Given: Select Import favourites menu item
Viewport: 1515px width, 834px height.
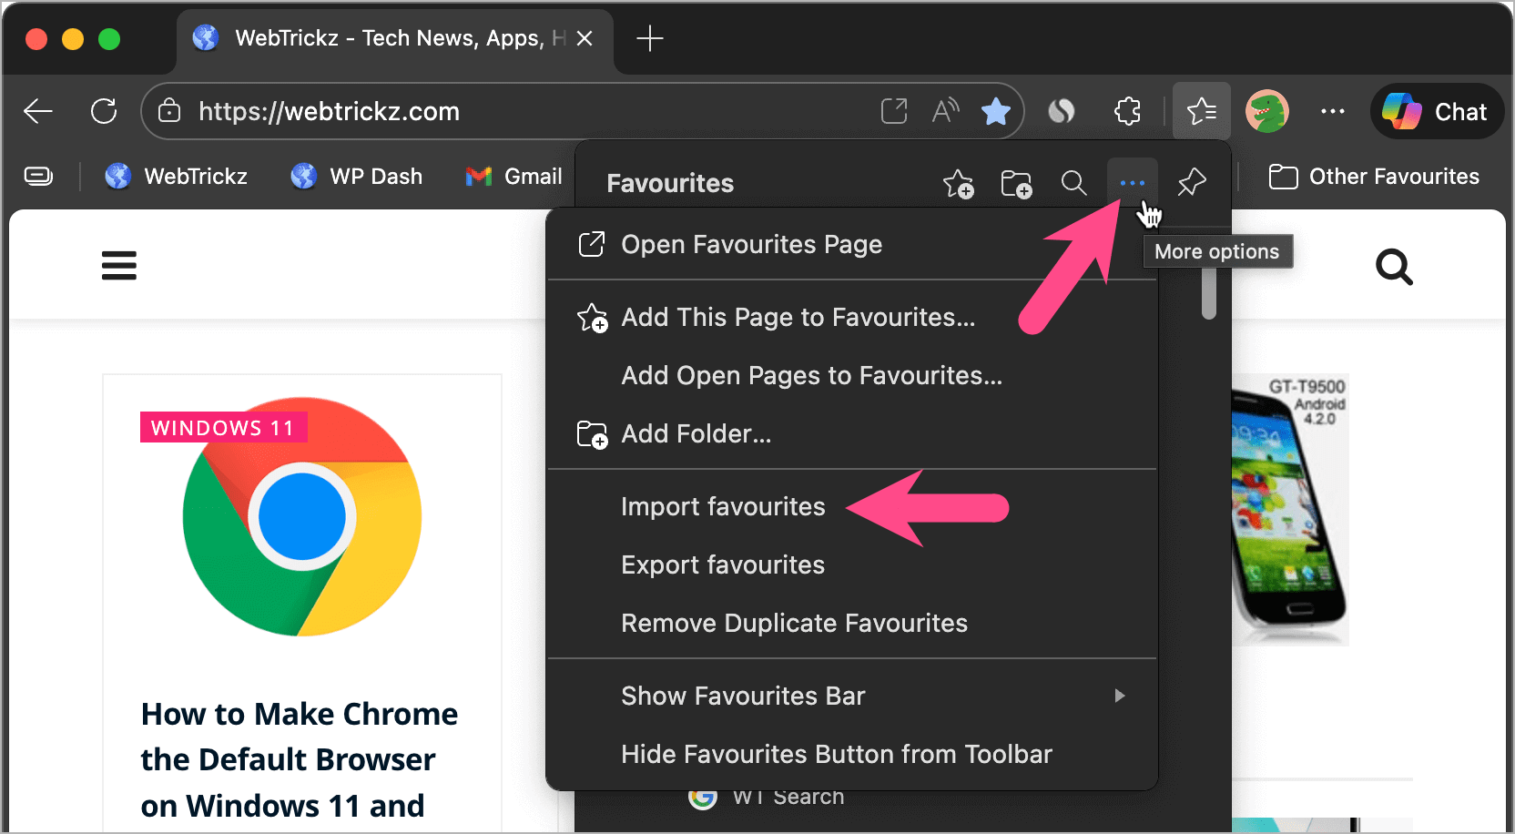Looking at the screenshot, I should [723, 506].
